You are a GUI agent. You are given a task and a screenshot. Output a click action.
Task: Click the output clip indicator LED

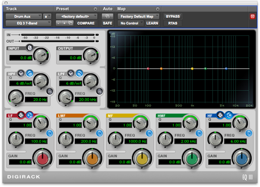point(97,41)
